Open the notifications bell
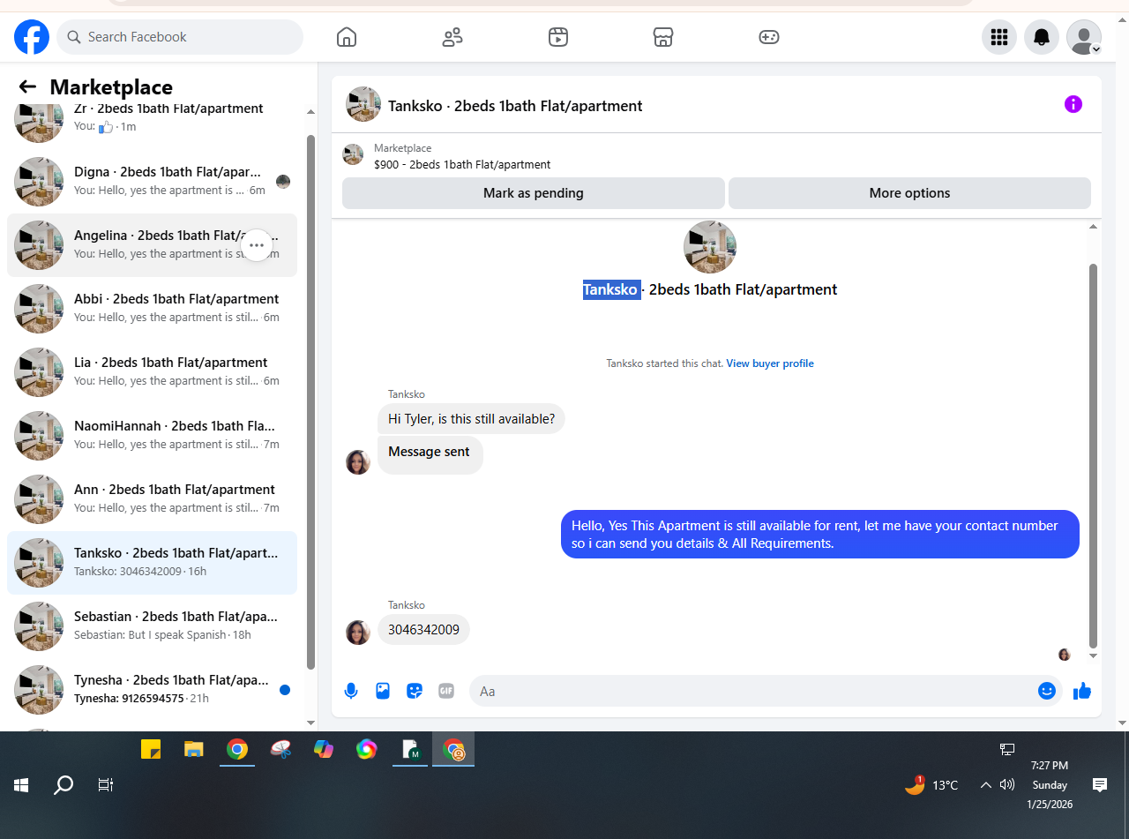 pos(1042,37)
